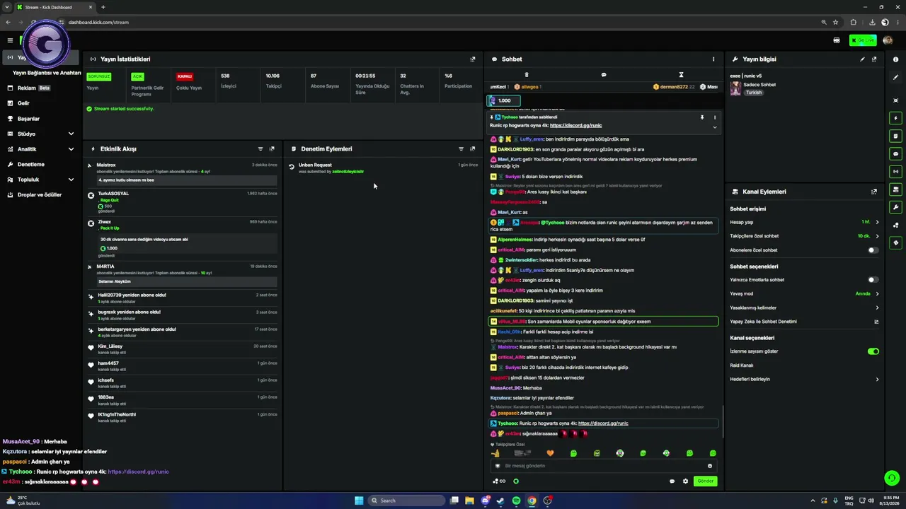
Task: Open the hamburger sidebar menu
Action: 10,40
